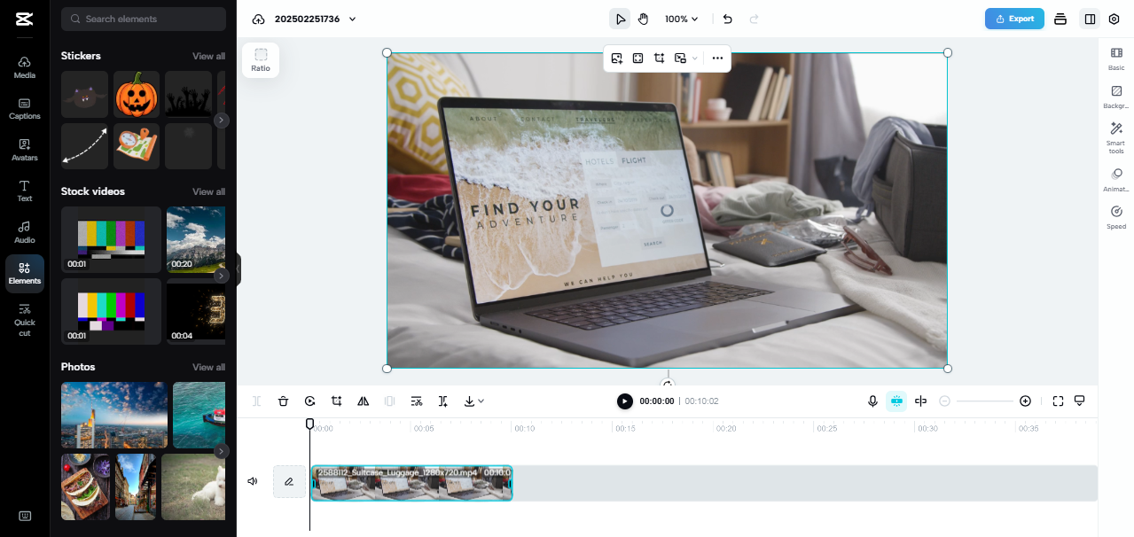Select the dashed curved arrow sticker

(84, 146)
